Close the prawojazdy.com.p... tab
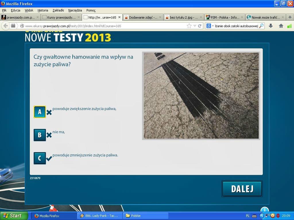Image resolution: width=294 pixels, height=220 pixels. point(38,17)
